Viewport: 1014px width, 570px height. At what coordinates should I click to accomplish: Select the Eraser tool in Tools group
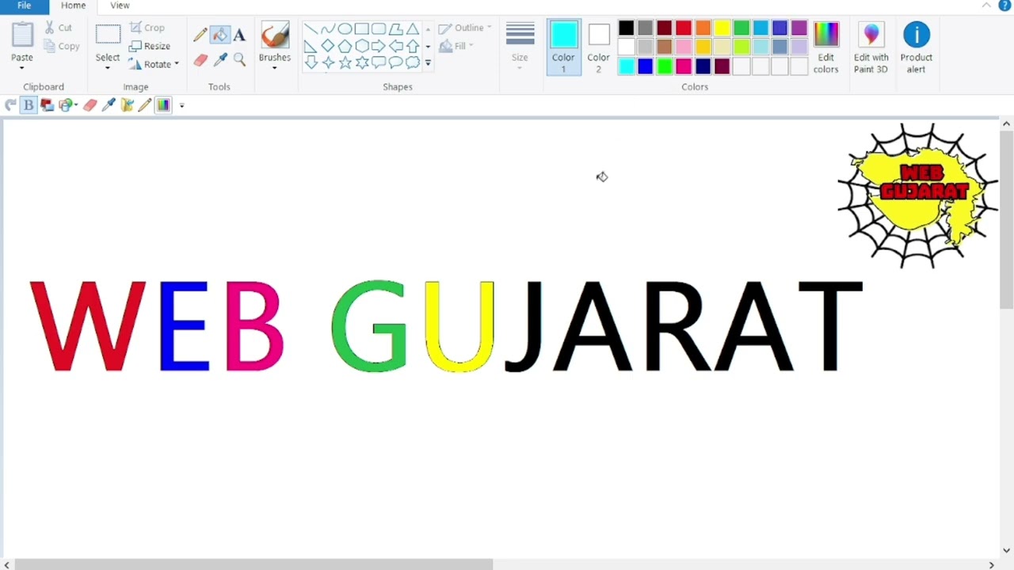click(200, 60)
